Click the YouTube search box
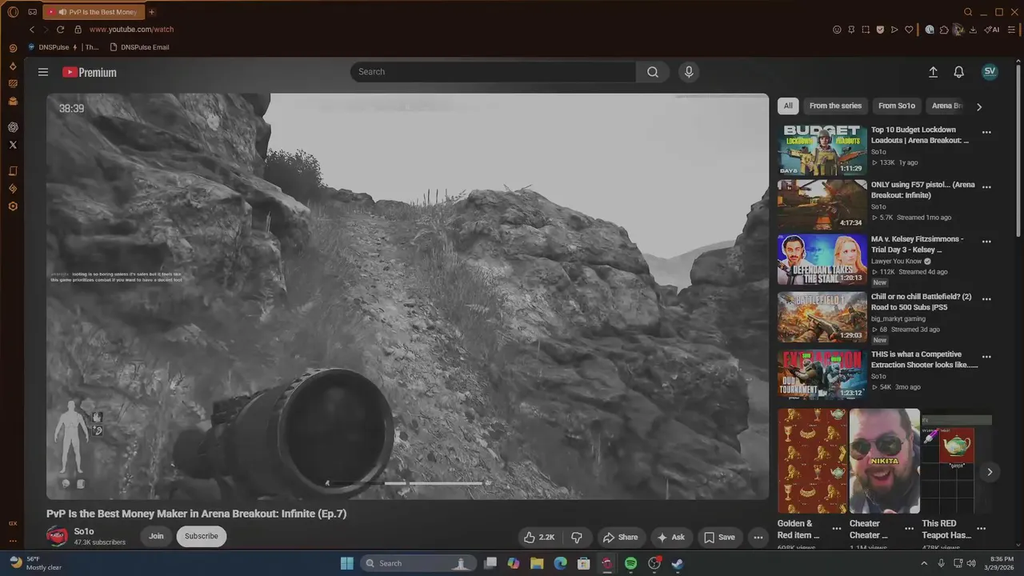1024x576 pixels. point(493,72)
